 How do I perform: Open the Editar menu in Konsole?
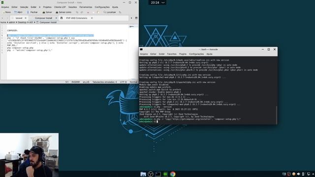click(153, 54)
